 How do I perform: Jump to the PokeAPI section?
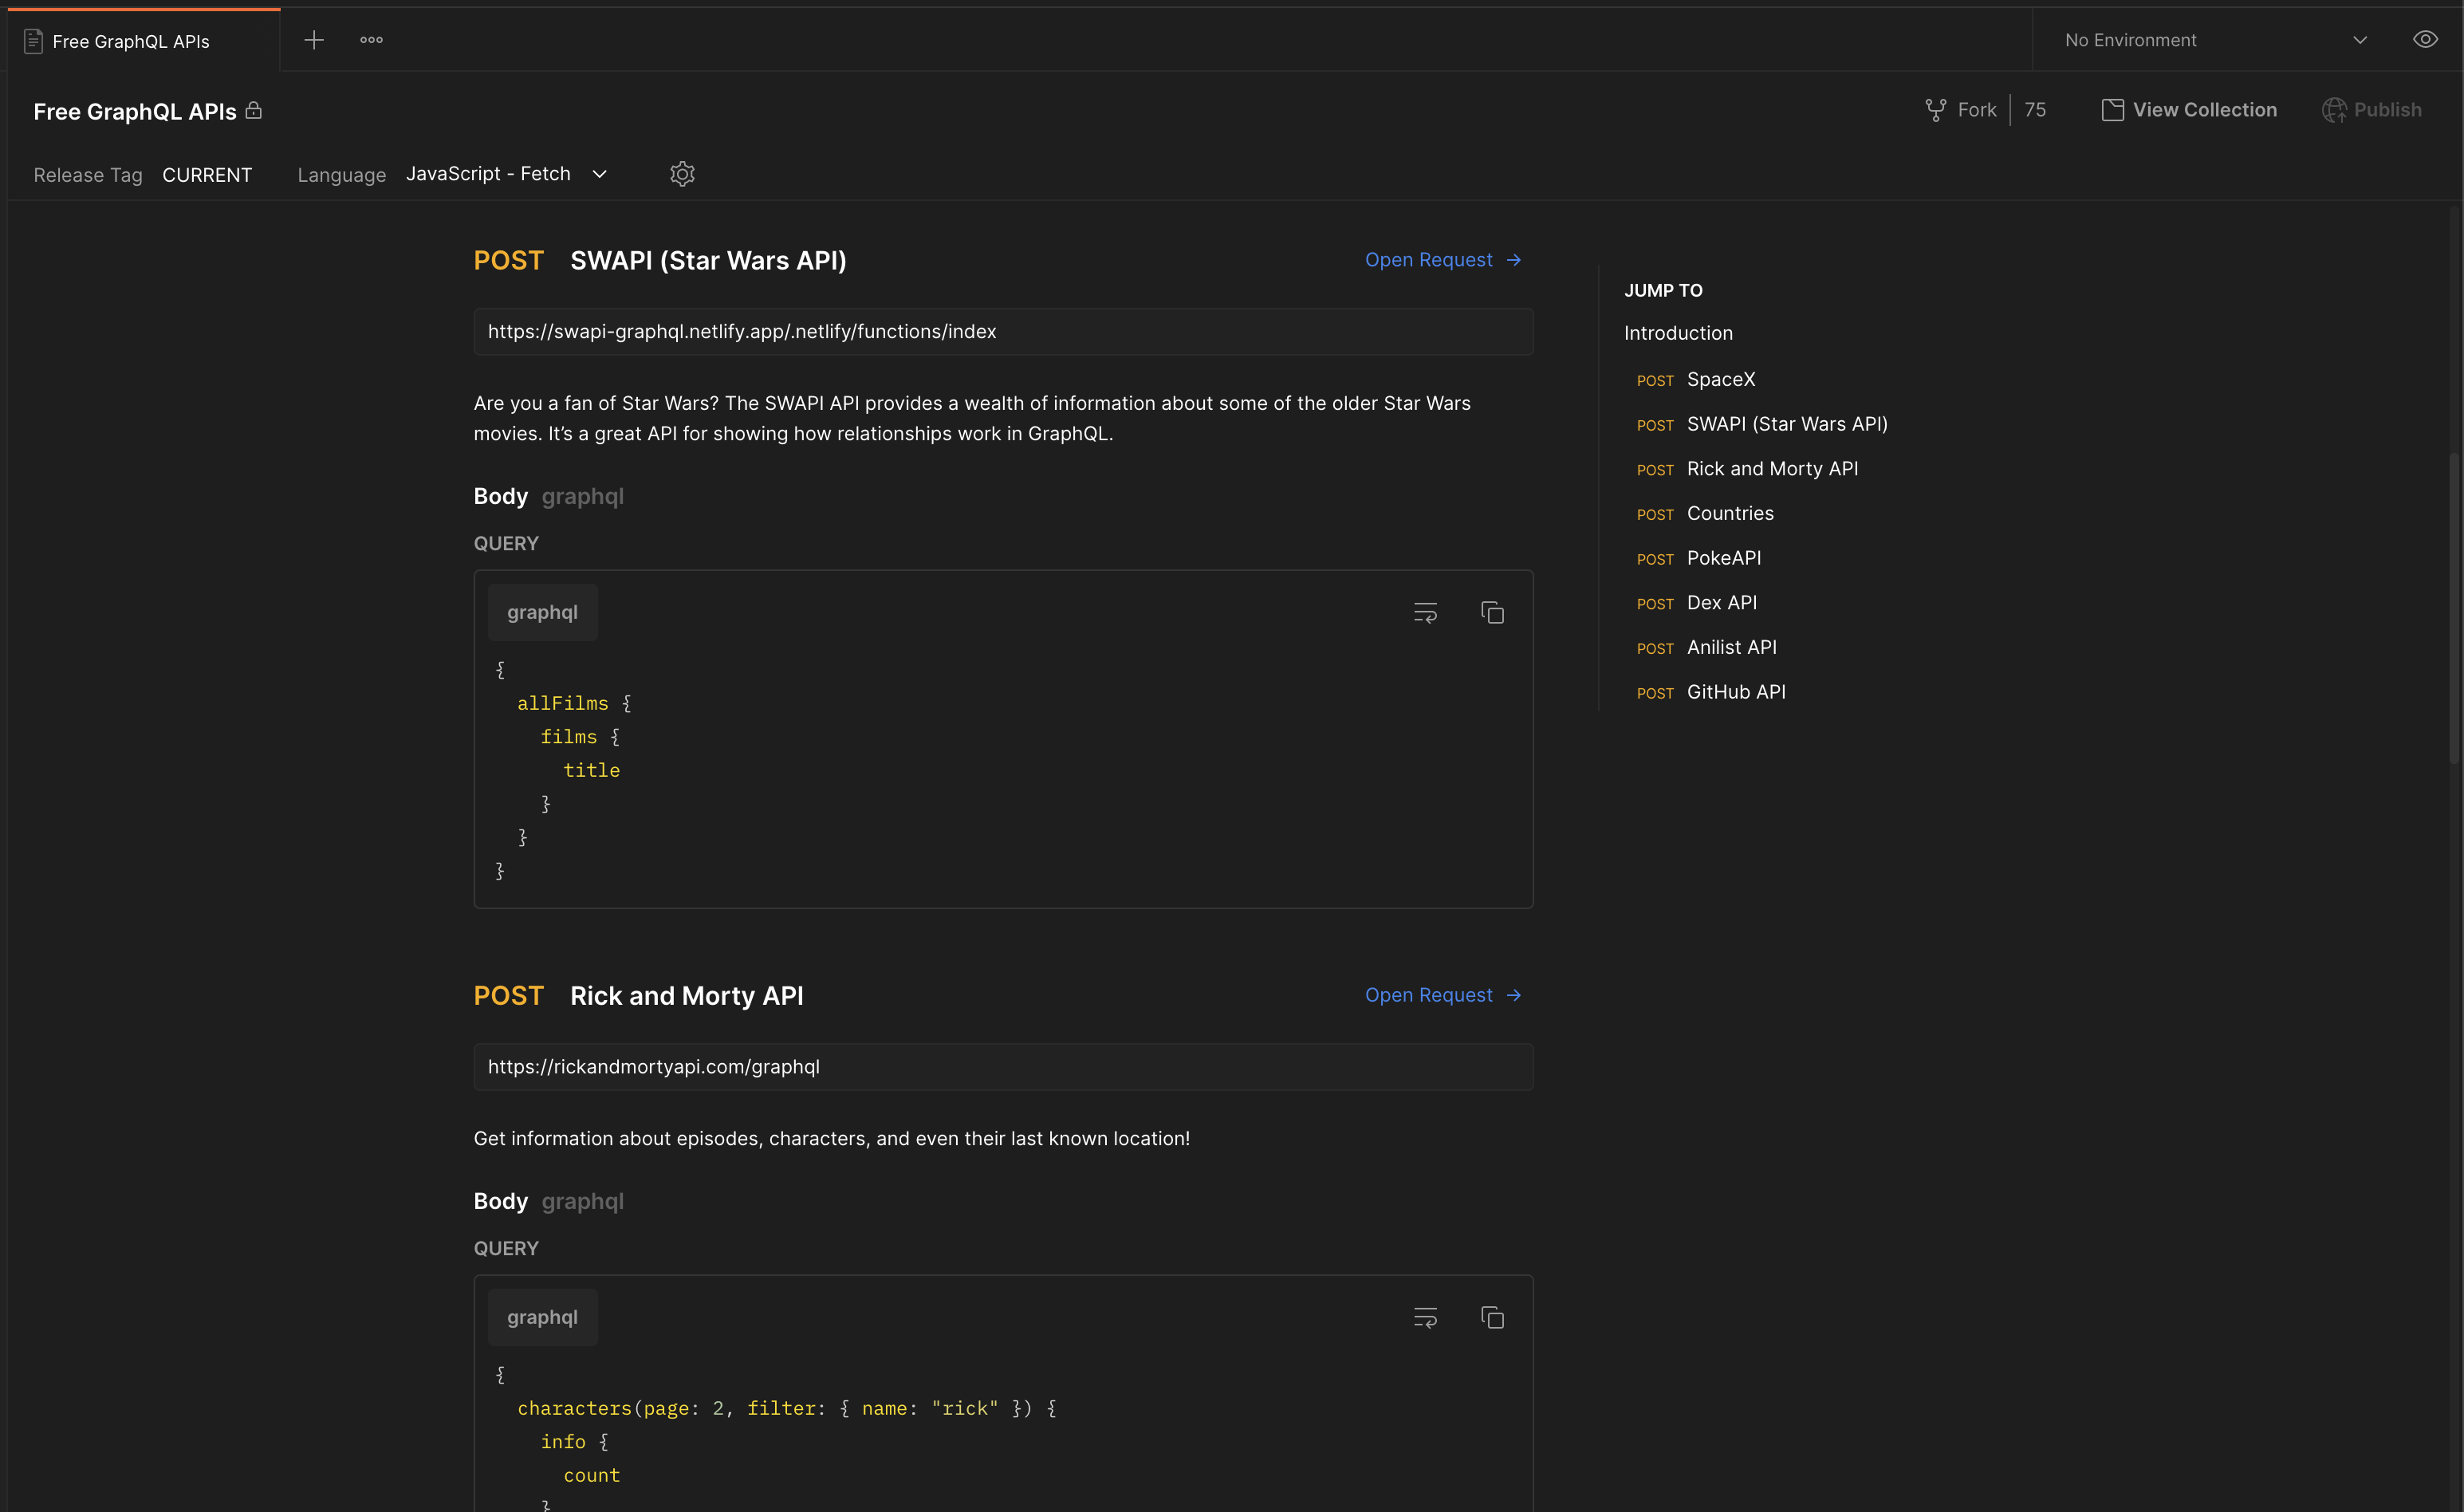pos(1723,558)
